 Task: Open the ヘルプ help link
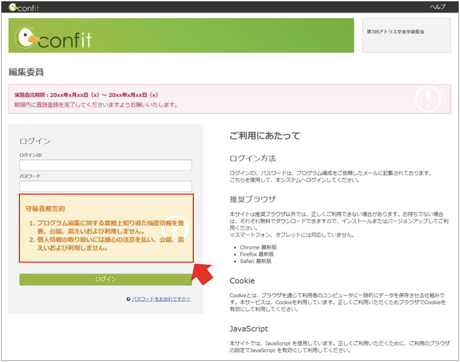click(x=437, y=7)
